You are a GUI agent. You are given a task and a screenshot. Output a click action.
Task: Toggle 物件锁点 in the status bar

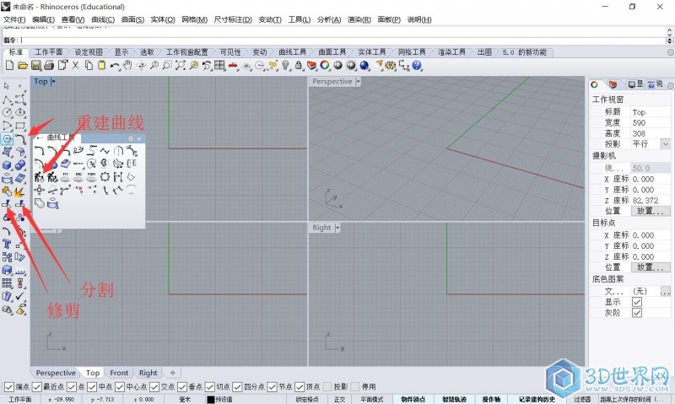(413, 399)
